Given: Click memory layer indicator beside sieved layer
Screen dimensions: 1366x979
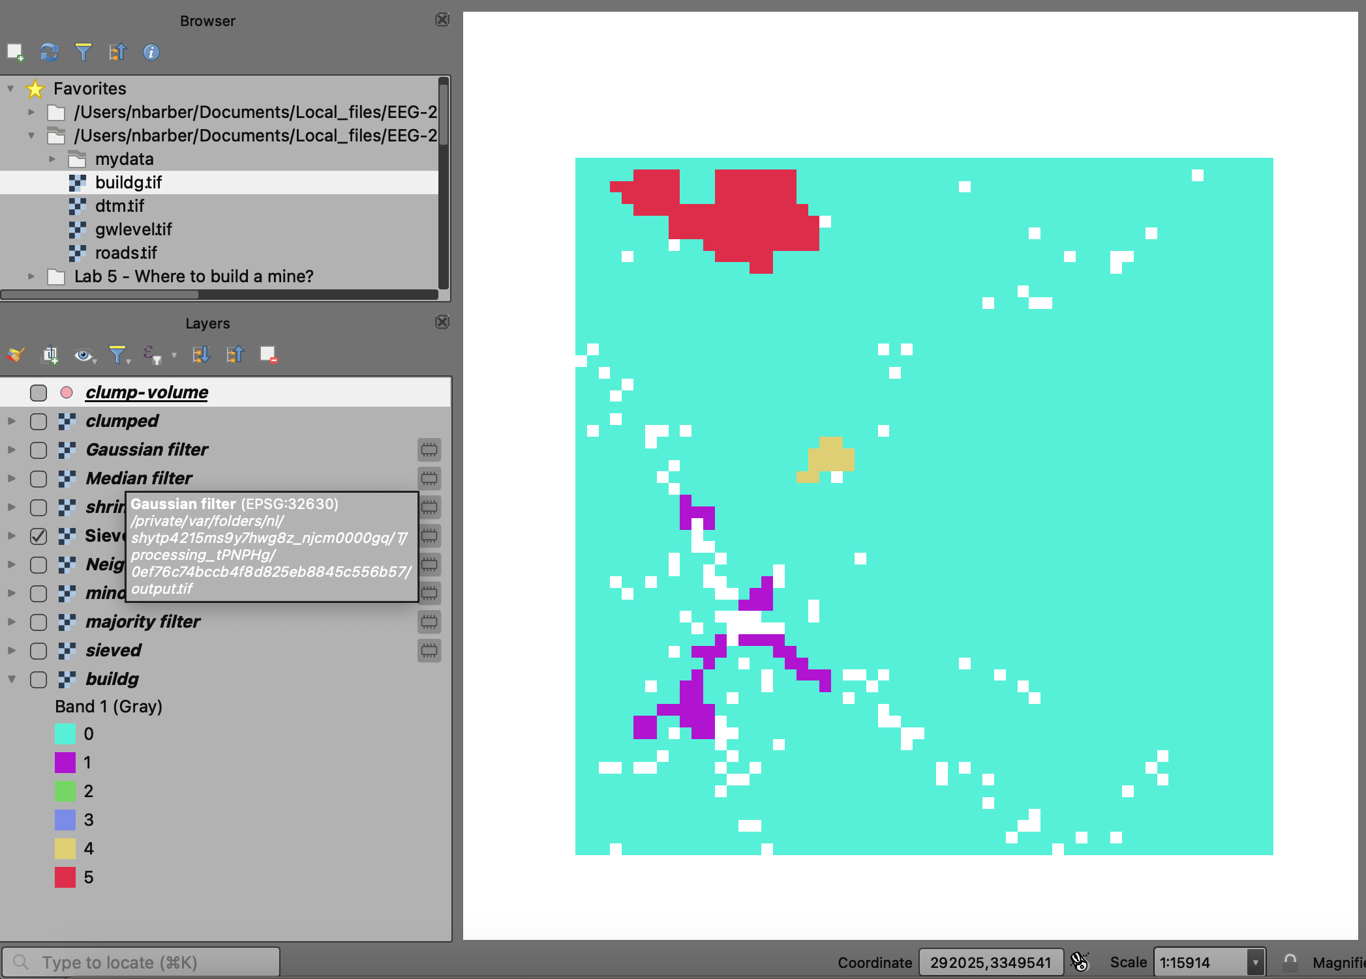Looking at the screenshot, I should click(429, 650).
